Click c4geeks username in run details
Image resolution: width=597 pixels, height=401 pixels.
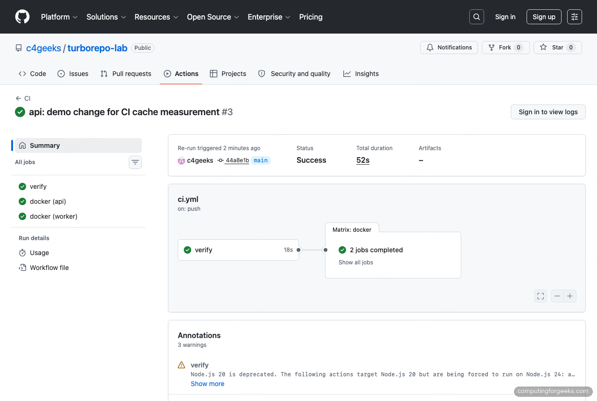tap(200, 160)
